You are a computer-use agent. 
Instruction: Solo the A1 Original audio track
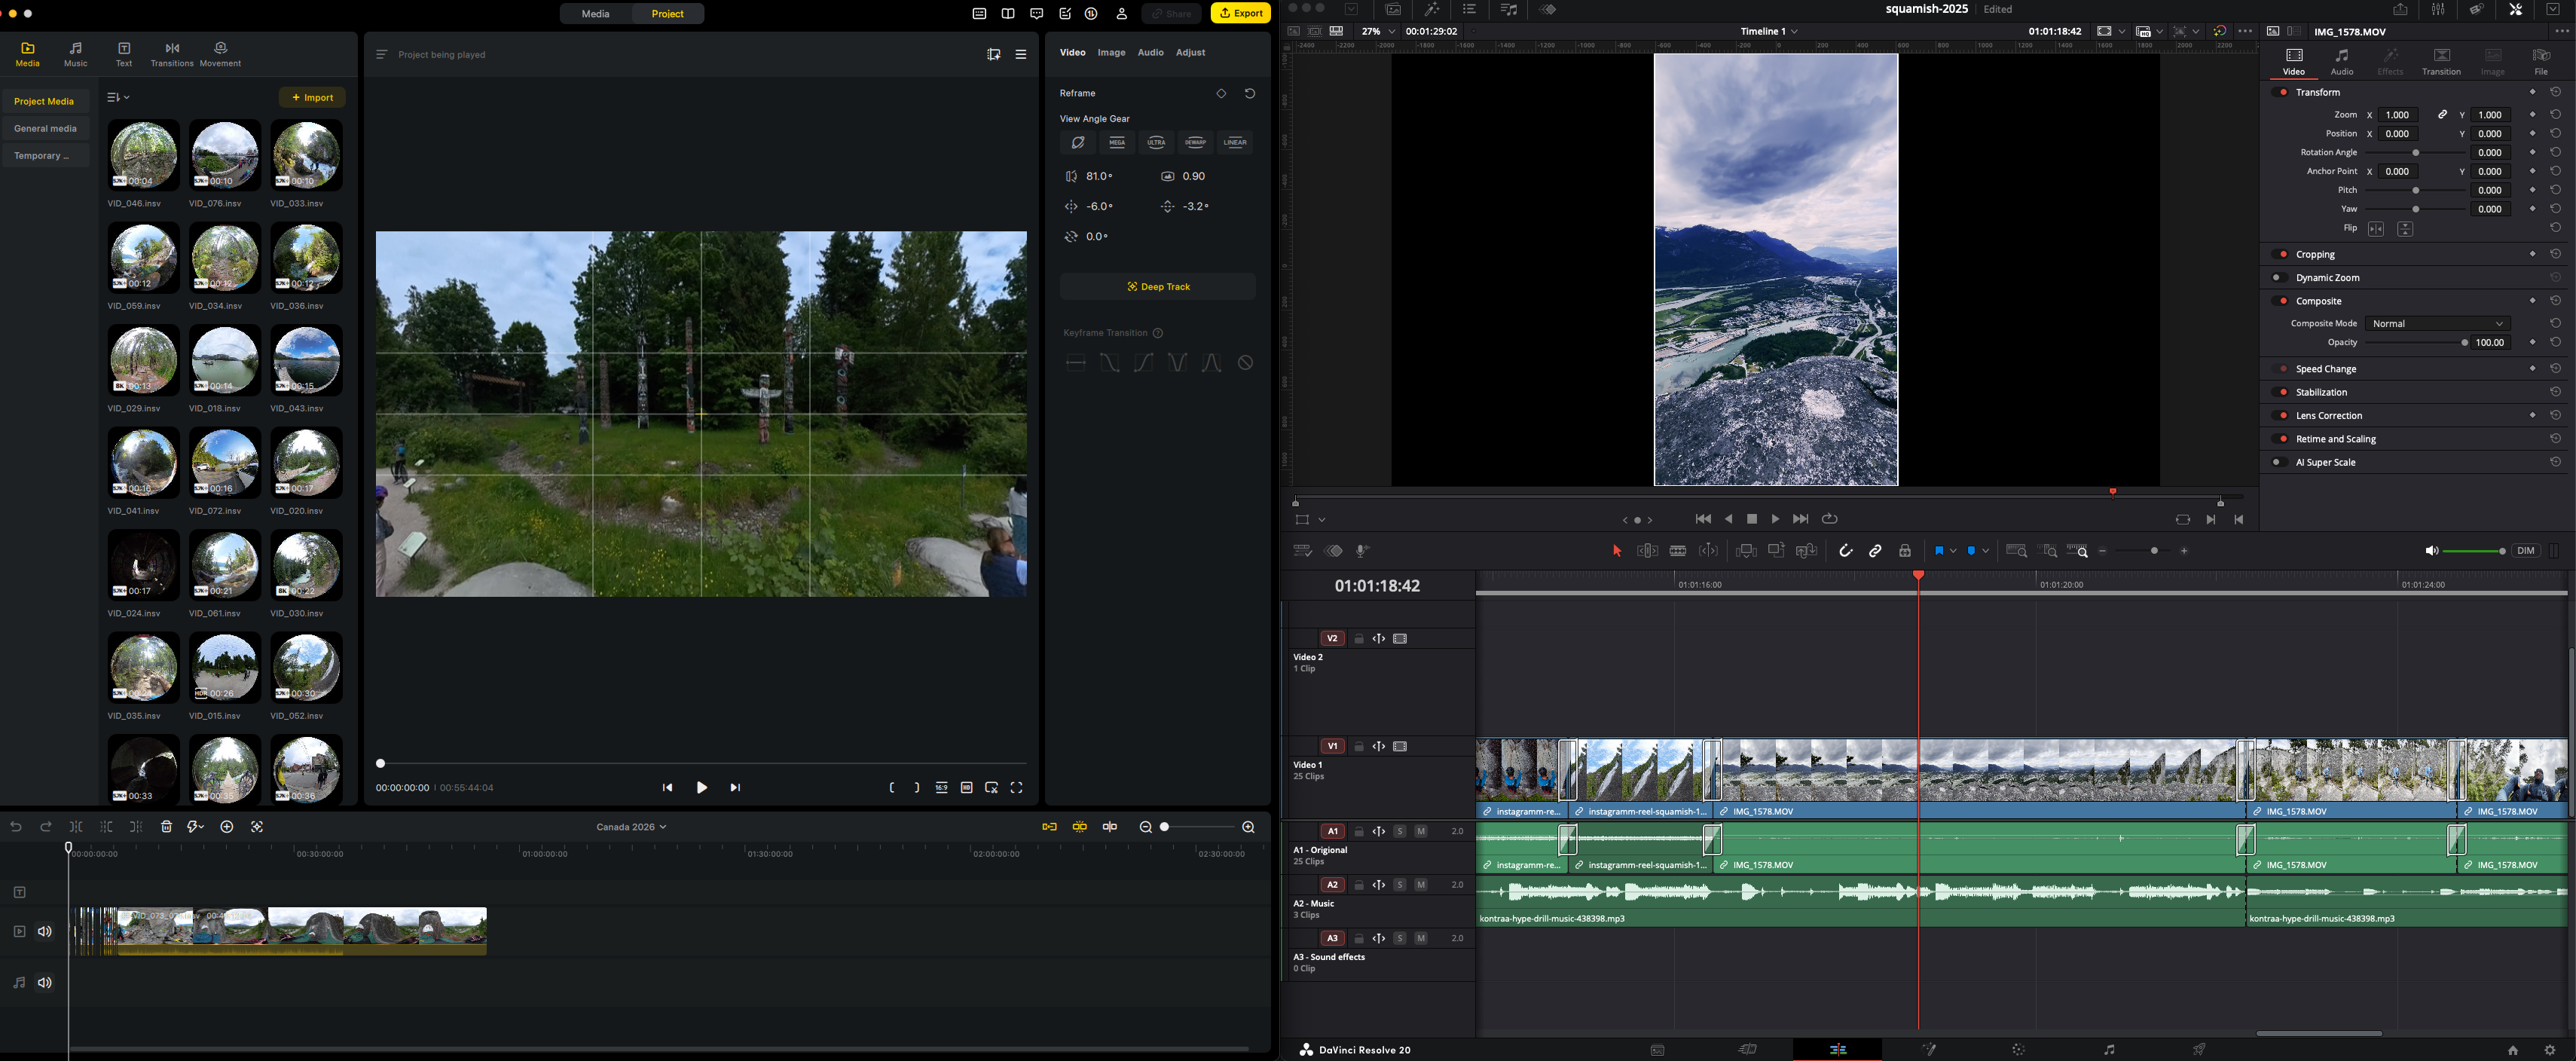1400,831
